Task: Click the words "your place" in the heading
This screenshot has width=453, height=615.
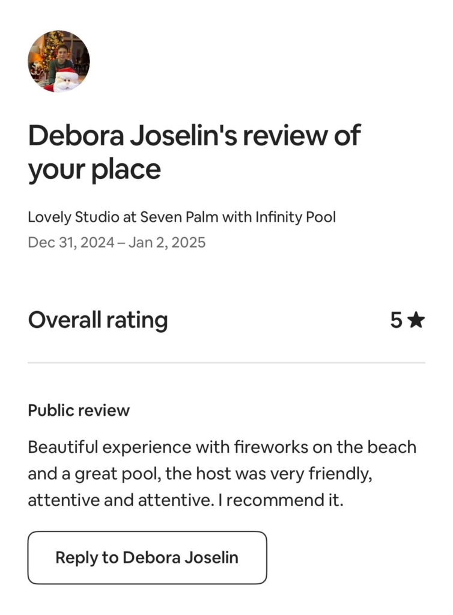Action: pos(94,170)
